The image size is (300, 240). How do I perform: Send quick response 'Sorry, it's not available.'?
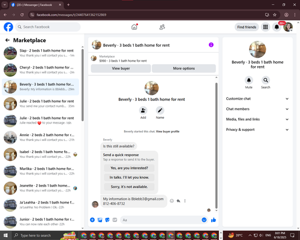tap(129, 187)
